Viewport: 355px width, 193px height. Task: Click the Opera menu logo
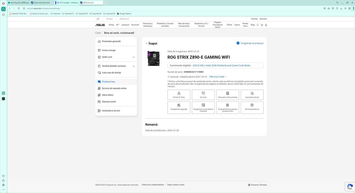pos(4,3)
